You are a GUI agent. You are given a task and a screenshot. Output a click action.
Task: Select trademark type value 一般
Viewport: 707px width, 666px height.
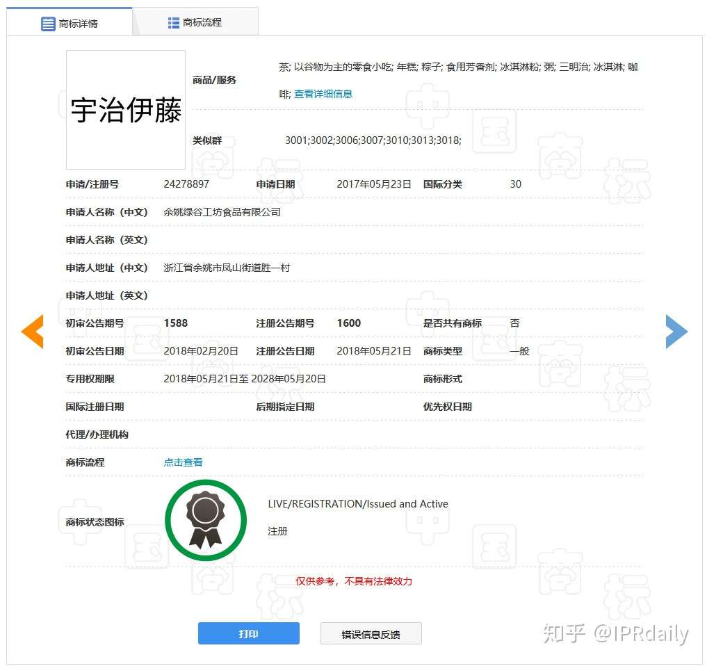(519, 351)
